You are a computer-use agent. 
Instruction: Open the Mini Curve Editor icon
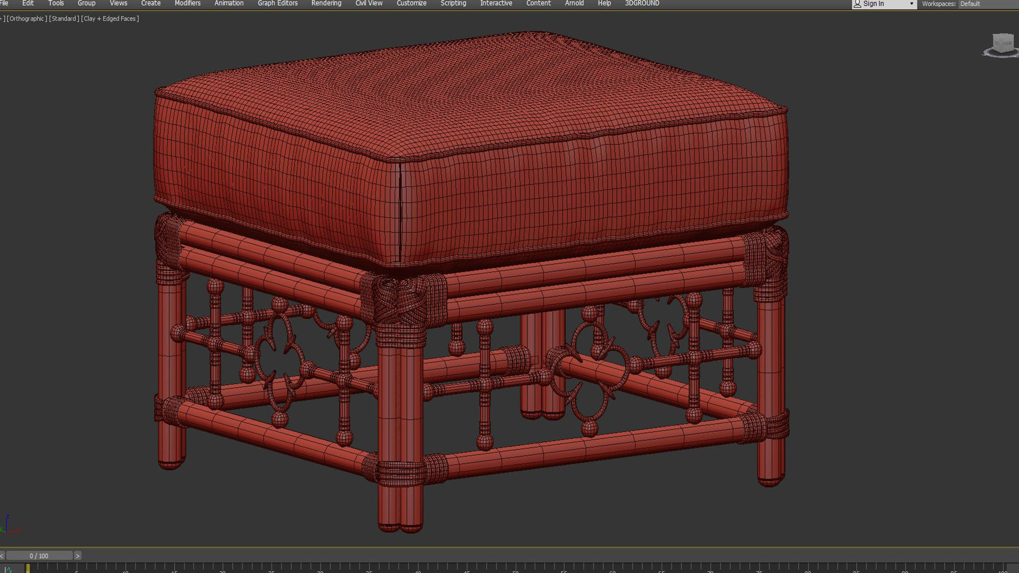[7, 569]
